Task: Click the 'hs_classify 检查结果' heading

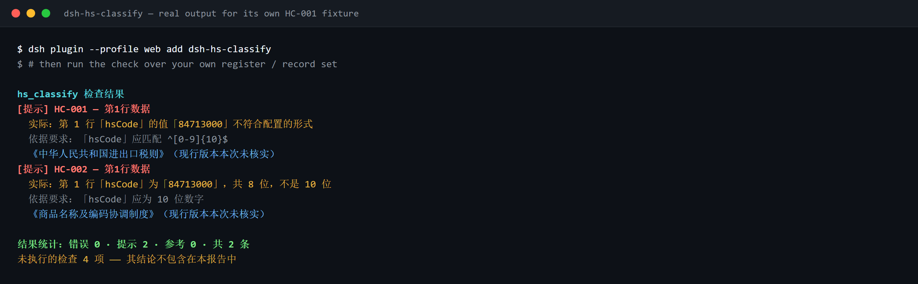Action: point(71,94)
